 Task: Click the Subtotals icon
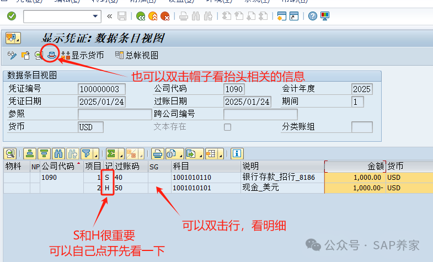coord(131,153)
